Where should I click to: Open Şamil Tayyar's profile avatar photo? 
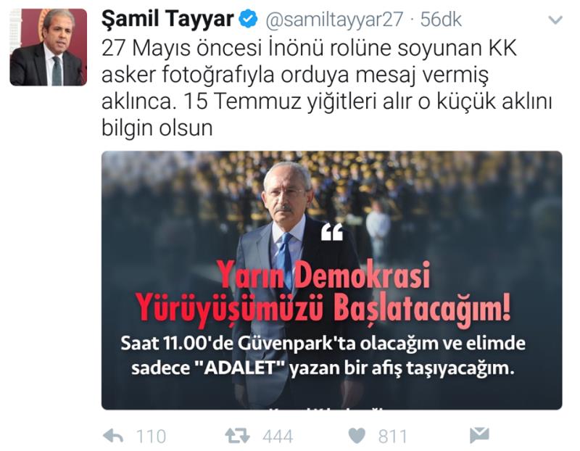[x=48, y=47]
